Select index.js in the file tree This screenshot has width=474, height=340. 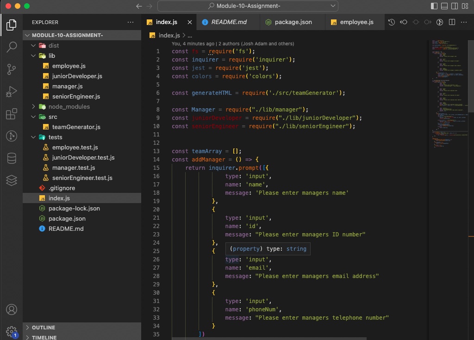82,198
